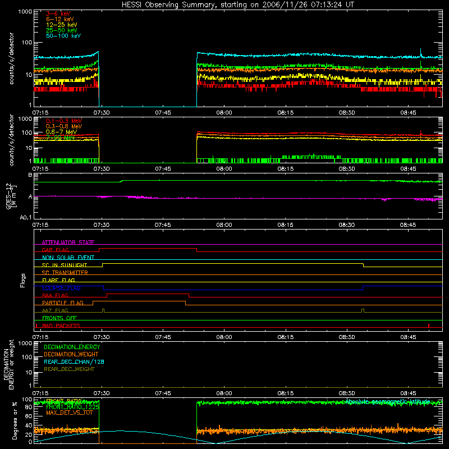Click the FRONT_RATIO_1225 legend label

(x=73, y=407)
